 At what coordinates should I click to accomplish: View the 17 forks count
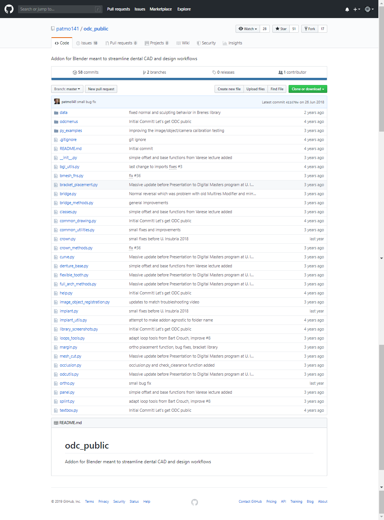pyautogui.click(x=322, y=29)
